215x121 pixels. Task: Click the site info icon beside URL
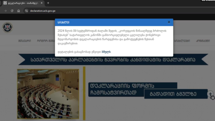point(26,11)
